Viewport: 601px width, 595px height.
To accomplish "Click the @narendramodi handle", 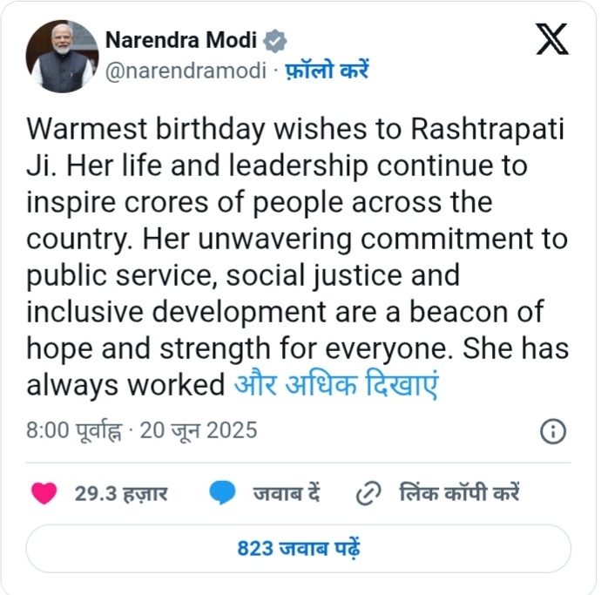I will click(x=186, y=71).
